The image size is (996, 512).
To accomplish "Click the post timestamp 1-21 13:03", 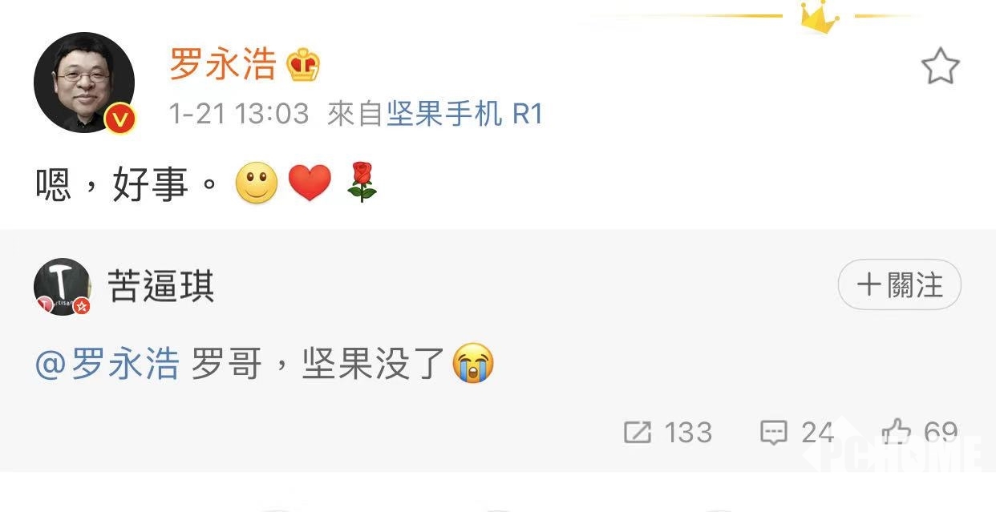I will tap(238, 114).
